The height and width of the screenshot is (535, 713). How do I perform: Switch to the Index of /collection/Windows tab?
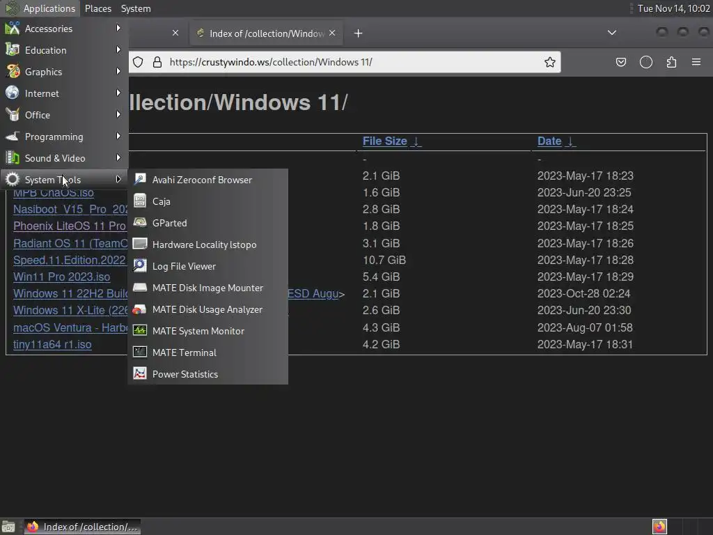tap(266, 33)
